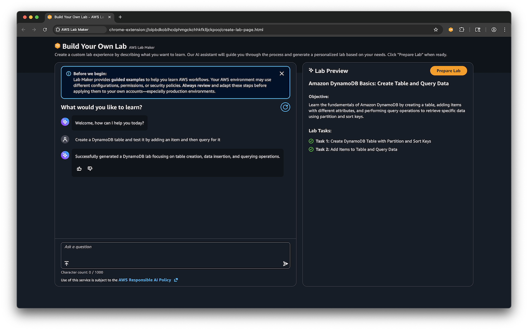
Task: Go back in browser history
Action: pyautogui.click(x=24, y=30)
